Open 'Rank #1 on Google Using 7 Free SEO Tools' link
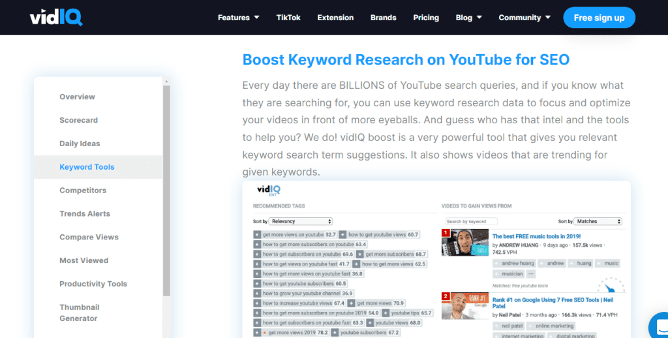668x338 pixels. (x=553, y=303)
